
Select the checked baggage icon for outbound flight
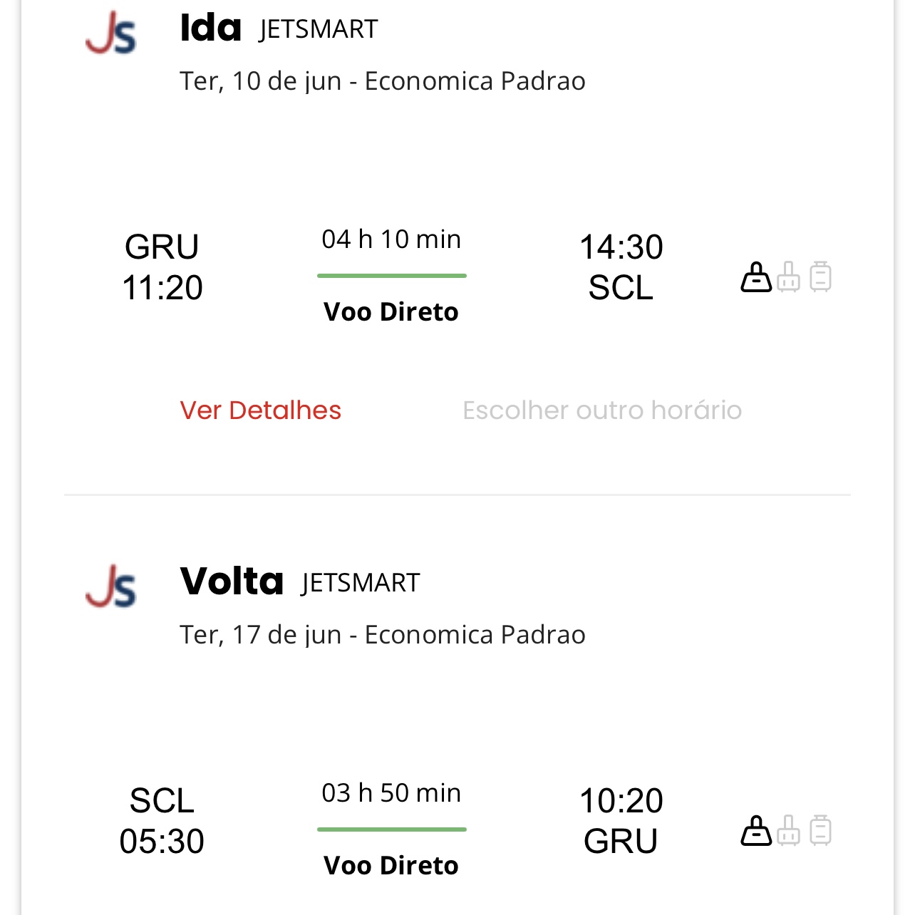click(x=820, y=276)
